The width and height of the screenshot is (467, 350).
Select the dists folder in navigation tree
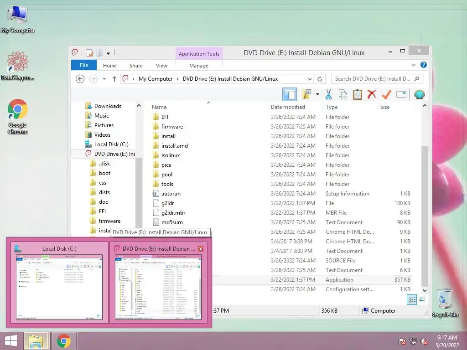click(x=104, y=192)
